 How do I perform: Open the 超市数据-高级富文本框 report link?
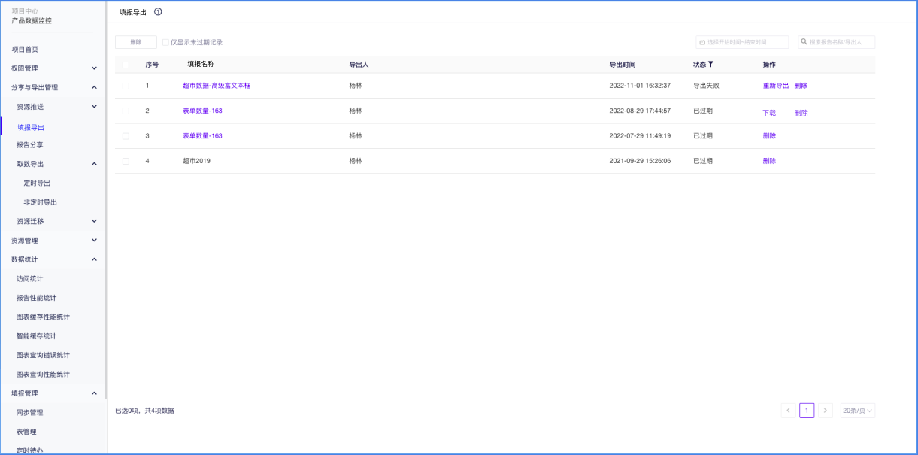pyautogui.click(x=217, y=86)
